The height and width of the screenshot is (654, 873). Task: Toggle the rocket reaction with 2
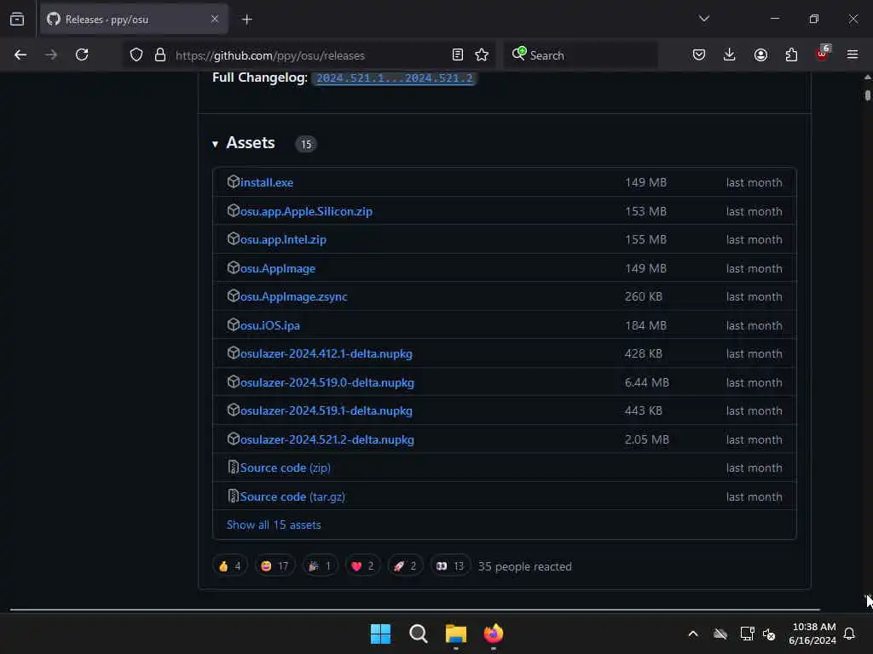click(x=405, y=566)
